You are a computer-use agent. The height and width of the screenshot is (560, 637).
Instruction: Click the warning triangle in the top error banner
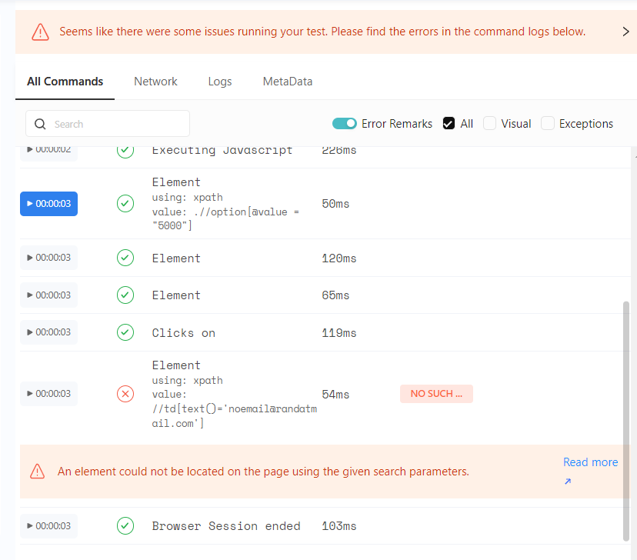point(39,32)
